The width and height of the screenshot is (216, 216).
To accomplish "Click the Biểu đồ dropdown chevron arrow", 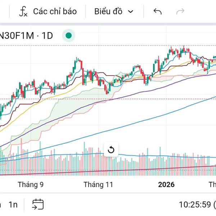I will 131,12.
